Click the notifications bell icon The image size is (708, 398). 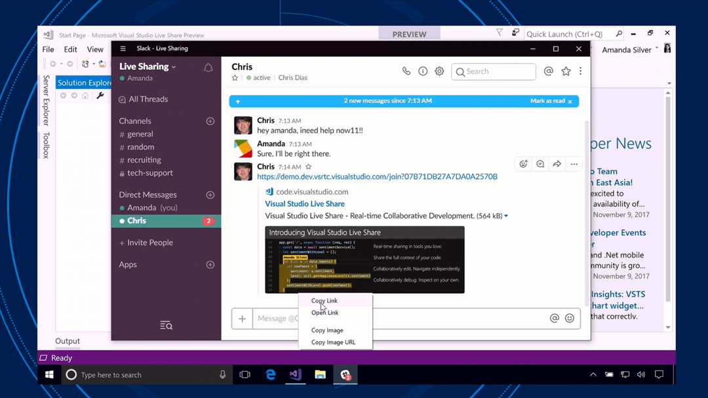(208, 67)
